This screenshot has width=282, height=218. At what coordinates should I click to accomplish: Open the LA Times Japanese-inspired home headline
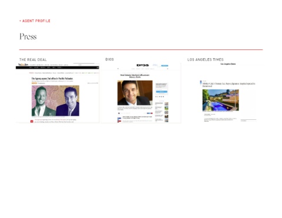click(x=229, y=85)
